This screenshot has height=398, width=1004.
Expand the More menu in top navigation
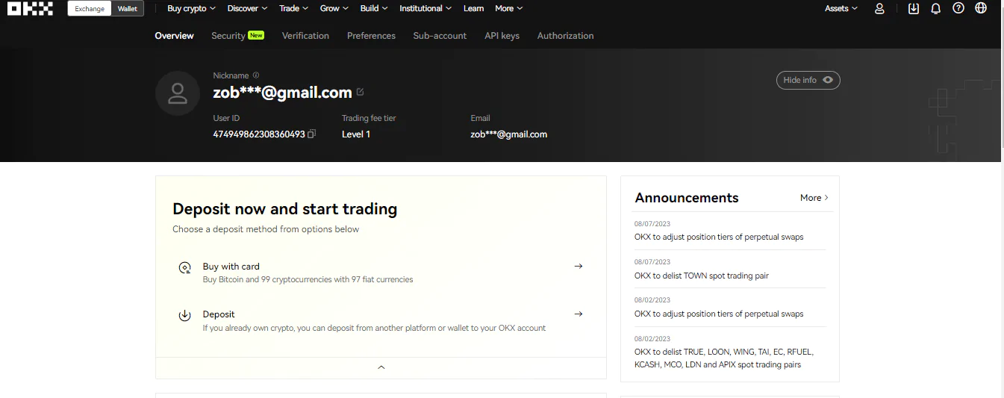pos(508,8)
